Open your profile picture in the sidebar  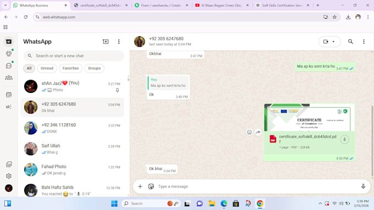pos(9,188)
